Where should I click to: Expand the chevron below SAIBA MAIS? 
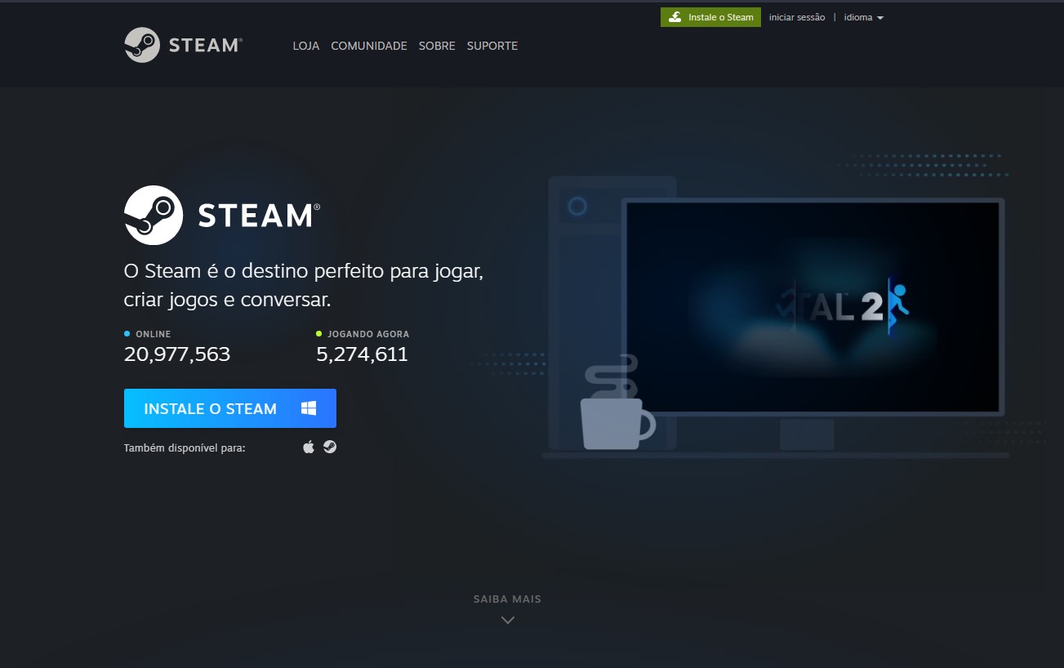(x=507, y=620)
